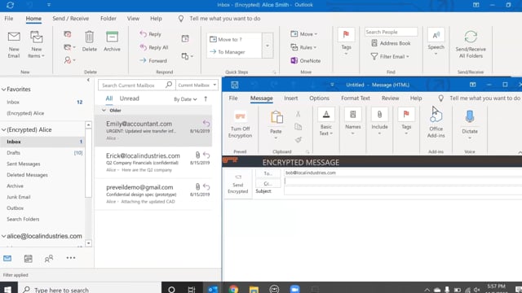Screen dimensions: 522x293
Task: Collapse the Older message group
Action: [104, 111]
